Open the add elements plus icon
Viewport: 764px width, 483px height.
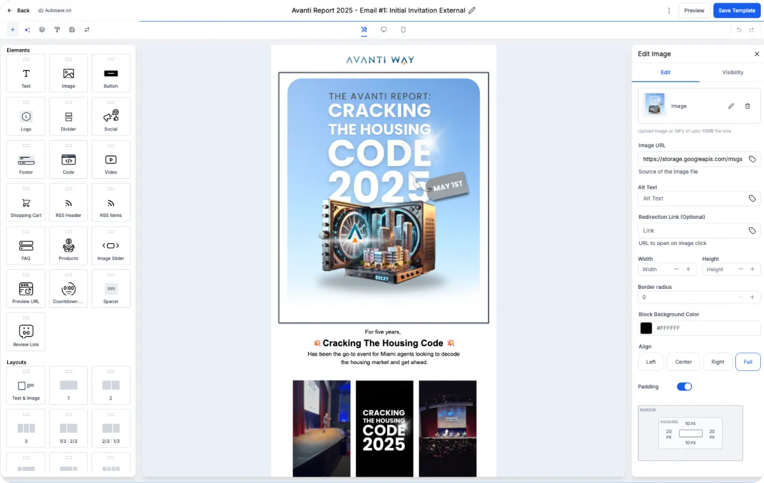click(x=12, y=30)
